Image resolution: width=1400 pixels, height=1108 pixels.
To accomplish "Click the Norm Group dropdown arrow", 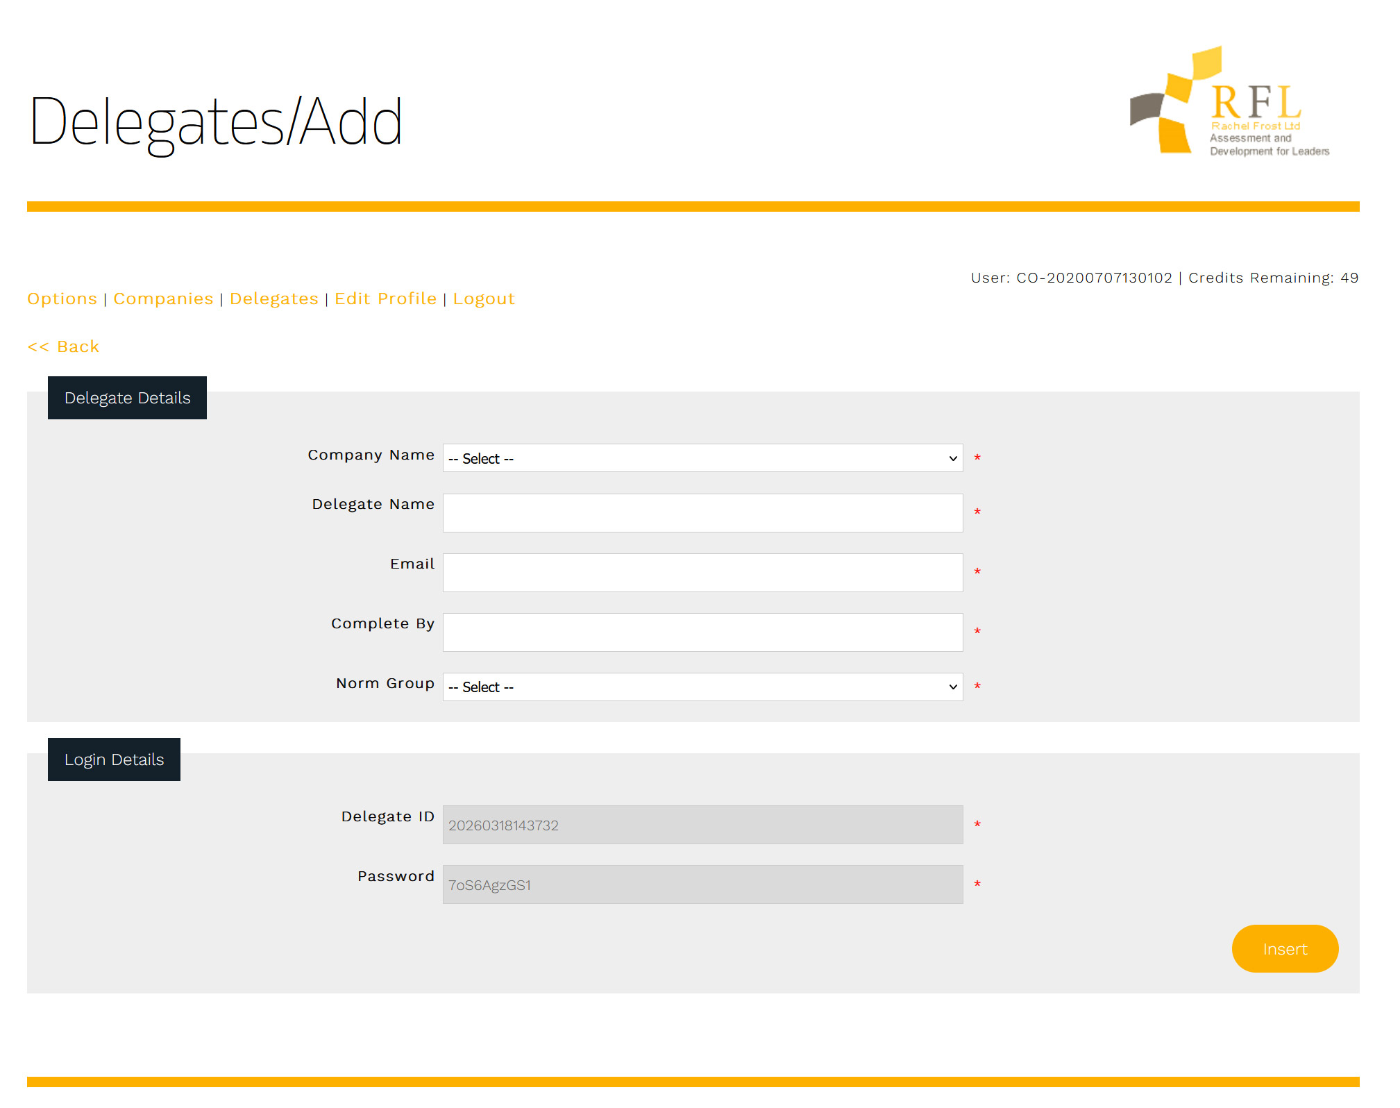I will pos(952,687).
